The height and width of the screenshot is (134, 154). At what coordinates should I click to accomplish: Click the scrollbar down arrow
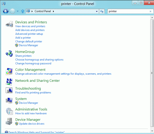point(152,131)
